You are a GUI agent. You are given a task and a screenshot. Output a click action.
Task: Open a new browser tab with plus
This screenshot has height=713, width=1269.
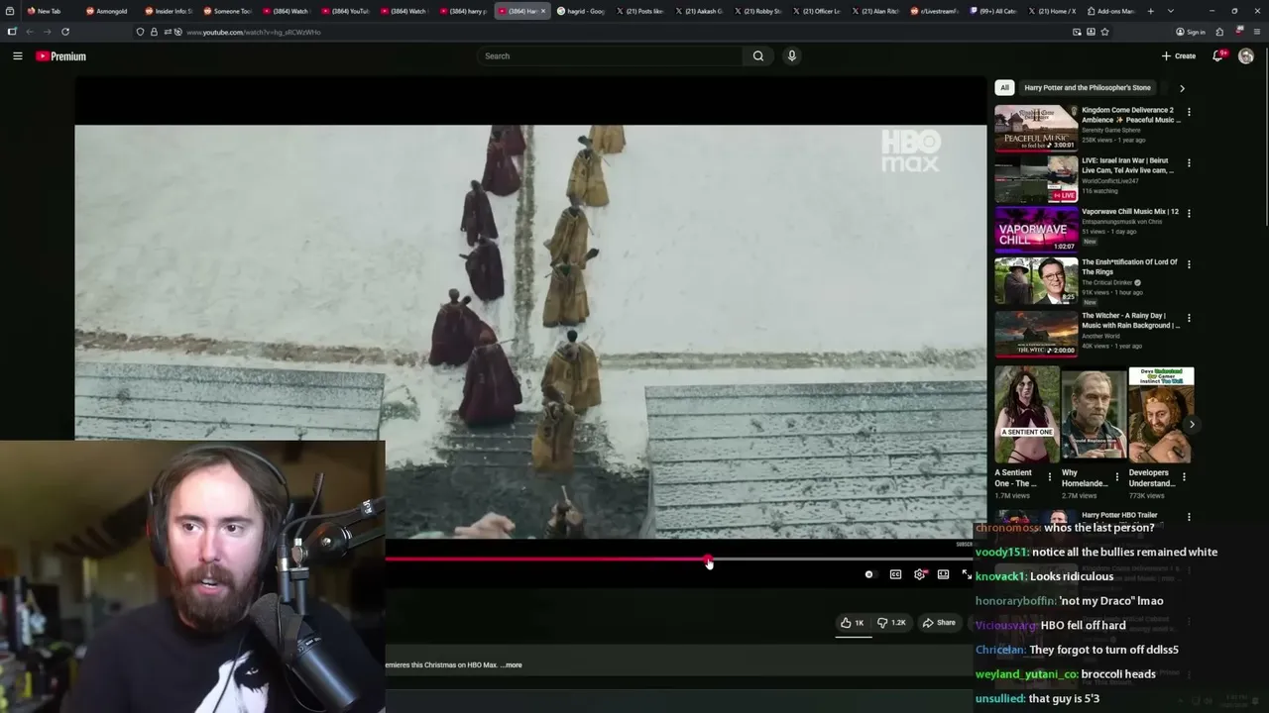[x=1150, y=11]
